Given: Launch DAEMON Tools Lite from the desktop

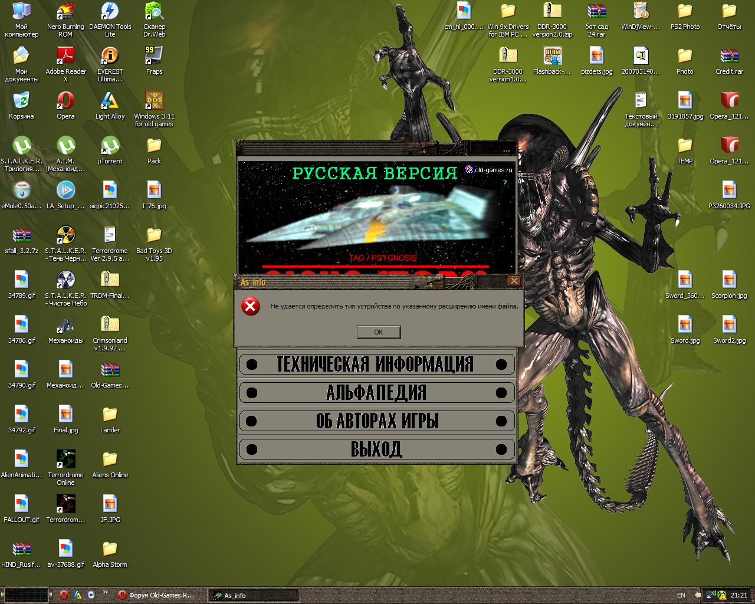Looking at the screenshot, I should coord(110,13).
